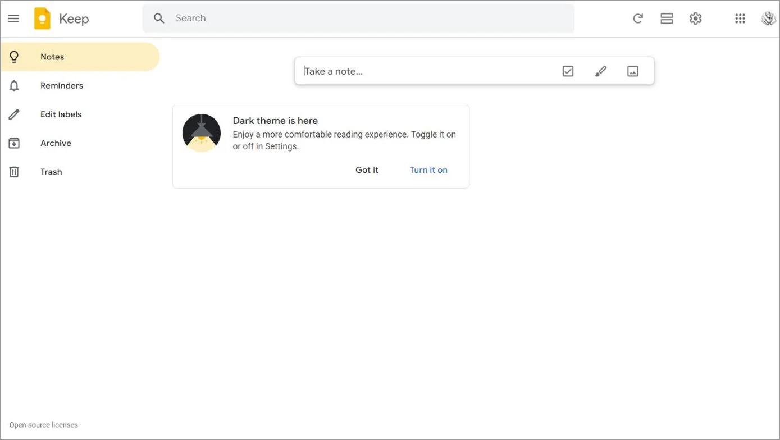Click the search magnifier icon
Viewport: 780px width, 440px height.
click(159, 19)
